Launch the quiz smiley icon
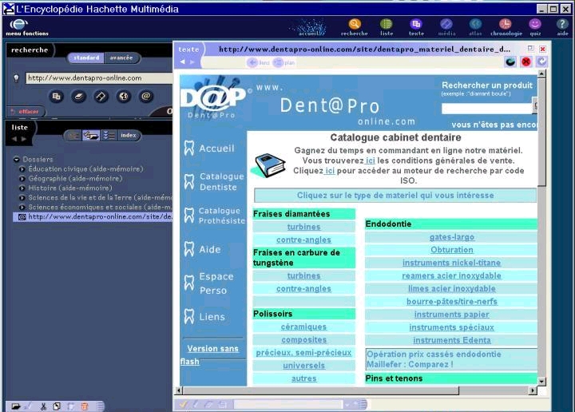Viewport: 575px width, 412px height. [535, 24]
